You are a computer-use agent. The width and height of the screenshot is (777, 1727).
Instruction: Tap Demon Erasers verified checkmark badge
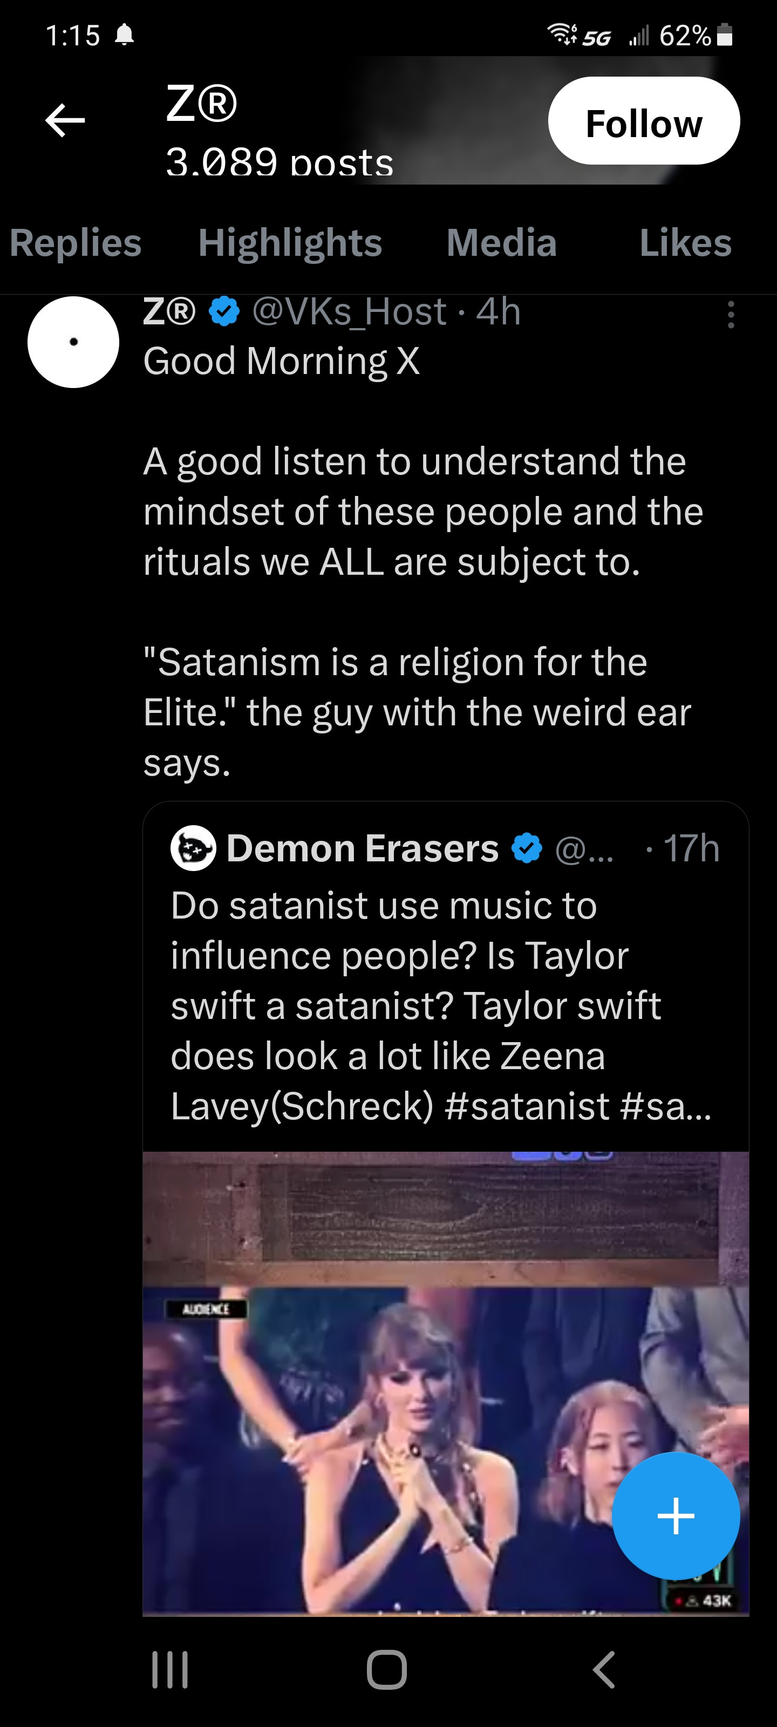[527, 848]
